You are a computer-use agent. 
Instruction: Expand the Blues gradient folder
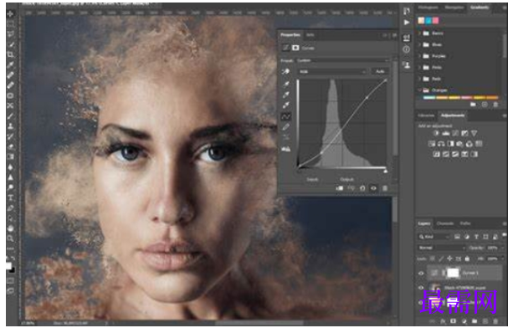pyautogui.click(x=420, y=44)
